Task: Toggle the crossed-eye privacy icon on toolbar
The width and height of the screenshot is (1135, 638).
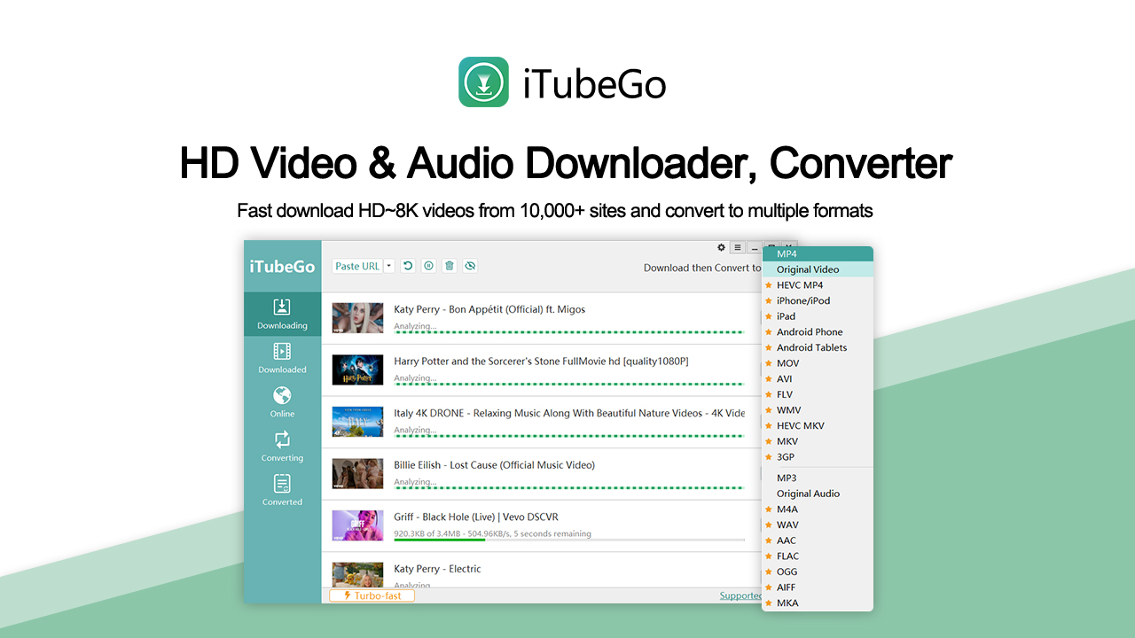Action: (x=470, y=266)
